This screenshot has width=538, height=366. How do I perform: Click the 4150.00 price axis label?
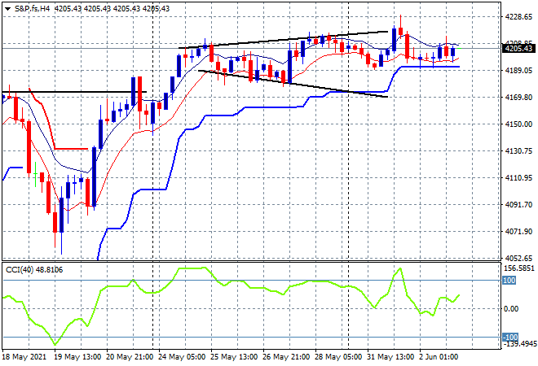click(518, 124)
